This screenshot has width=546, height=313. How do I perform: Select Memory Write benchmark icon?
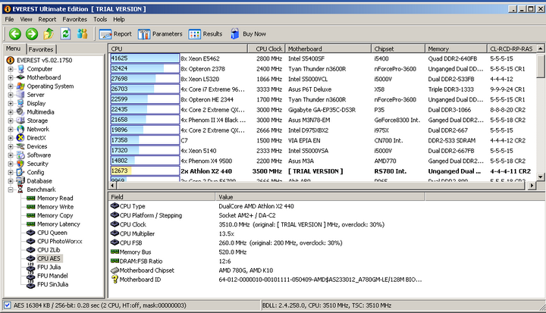tap(31, 207)
